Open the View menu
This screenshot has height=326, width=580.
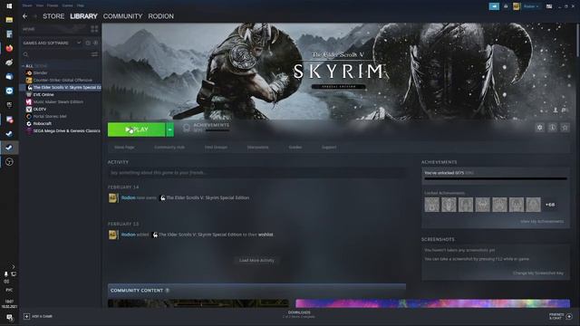pyautogui.click(x=40, y=5)
